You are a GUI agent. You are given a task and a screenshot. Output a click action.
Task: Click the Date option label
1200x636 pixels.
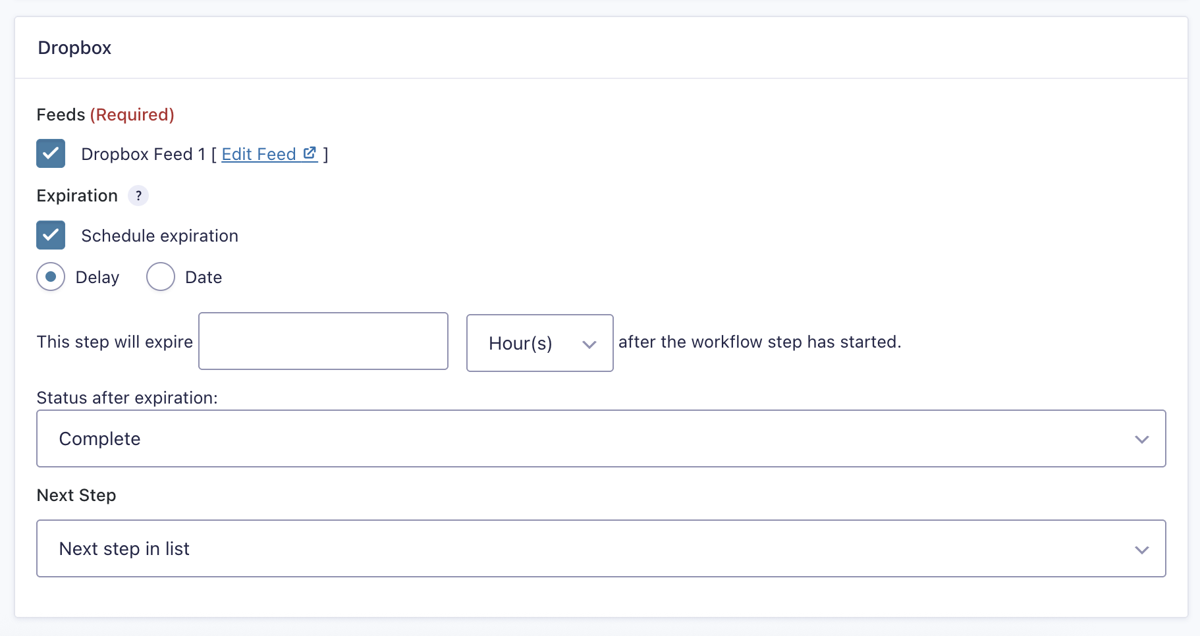point(204,277)
